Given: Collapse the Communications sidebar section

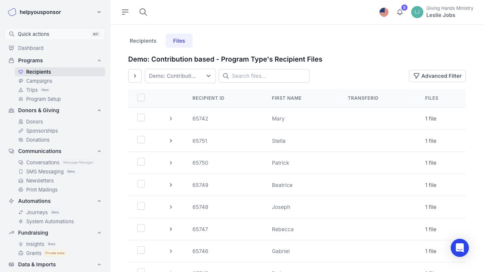Looking at the screenshot, I should [99, 151].
